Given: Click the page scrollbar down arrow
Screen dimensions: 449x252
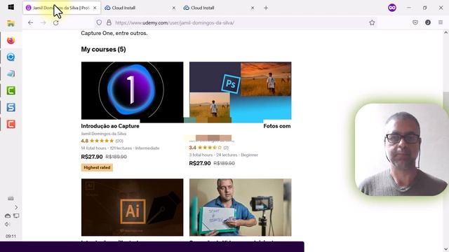Looking at the screenshot, I should 446,249.
